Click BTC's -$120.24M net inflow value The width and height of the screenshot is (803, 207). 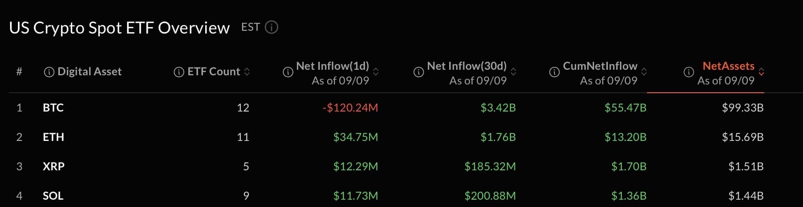pos(350,108)
